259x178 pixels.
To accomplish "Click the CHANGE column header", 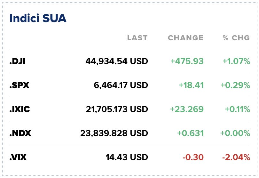I will pyautogui.click(x=185, y=38).
